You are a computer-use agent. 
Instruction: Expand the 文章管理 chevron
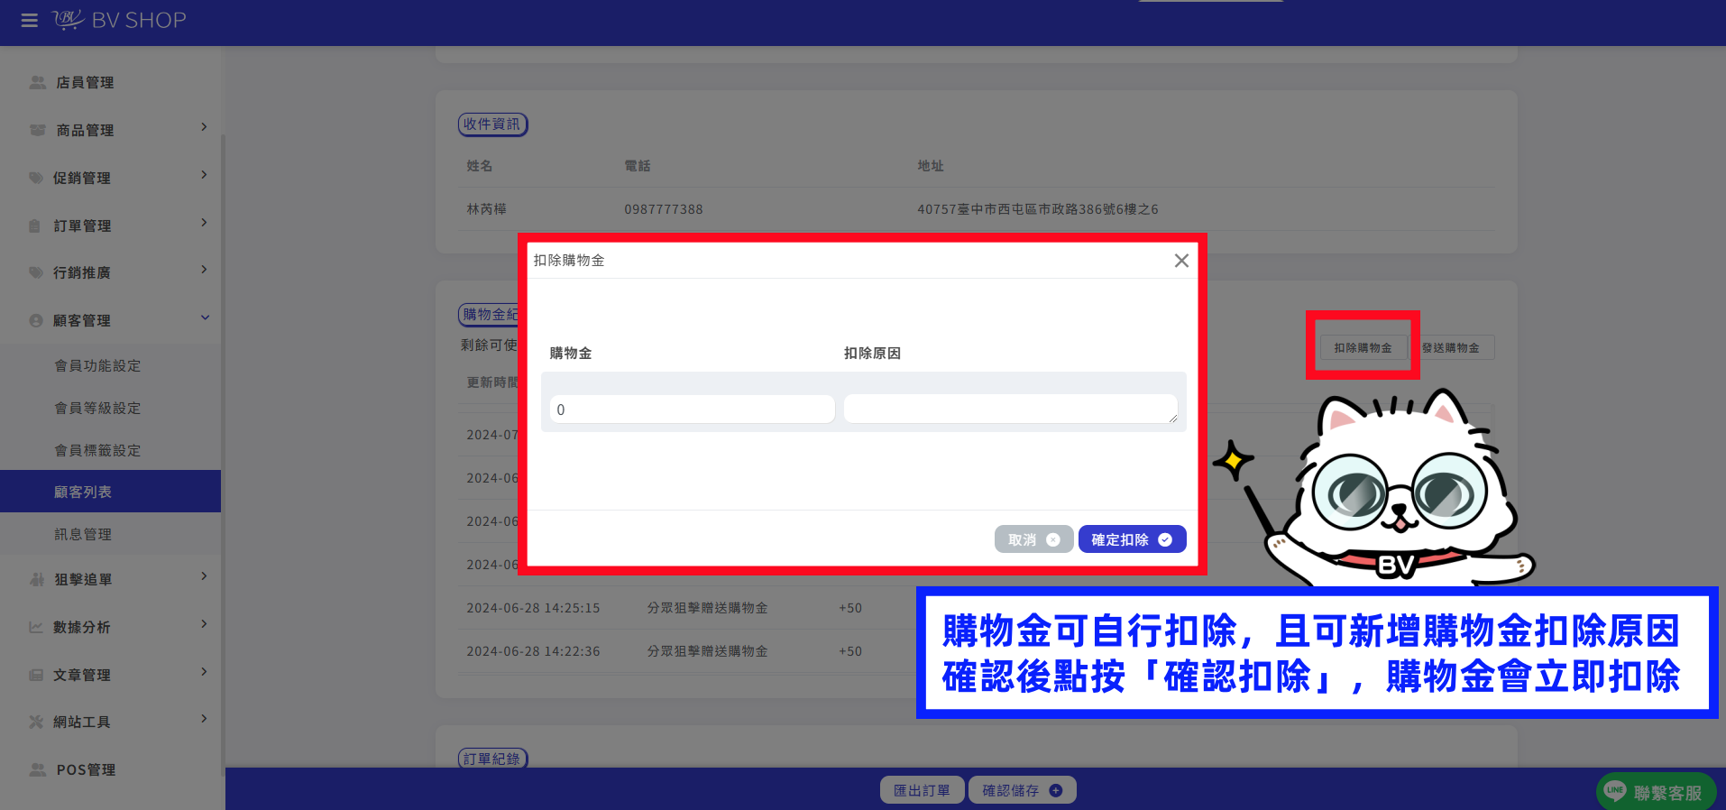coord(204,672)
